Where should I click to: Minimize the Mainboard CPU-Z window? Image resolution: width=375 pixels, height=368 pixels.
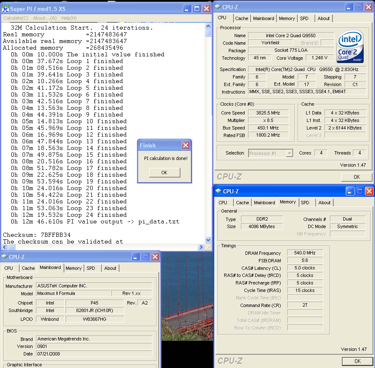tap(135, 257)
